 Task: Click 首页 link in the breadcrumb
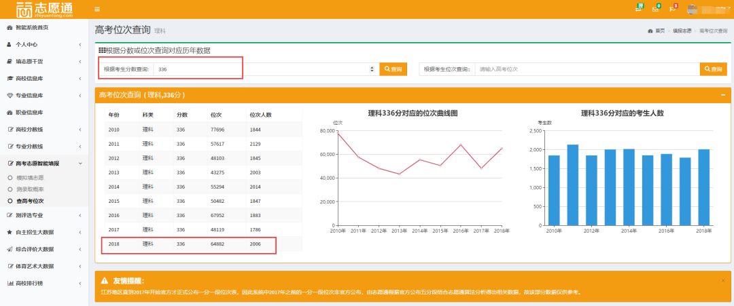click(x=659, y=31)
